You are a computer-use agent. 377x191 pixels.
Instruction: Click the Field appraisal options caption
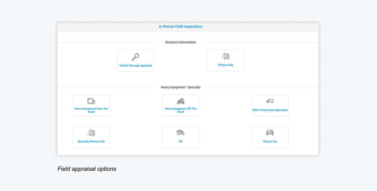click(87, 169)
